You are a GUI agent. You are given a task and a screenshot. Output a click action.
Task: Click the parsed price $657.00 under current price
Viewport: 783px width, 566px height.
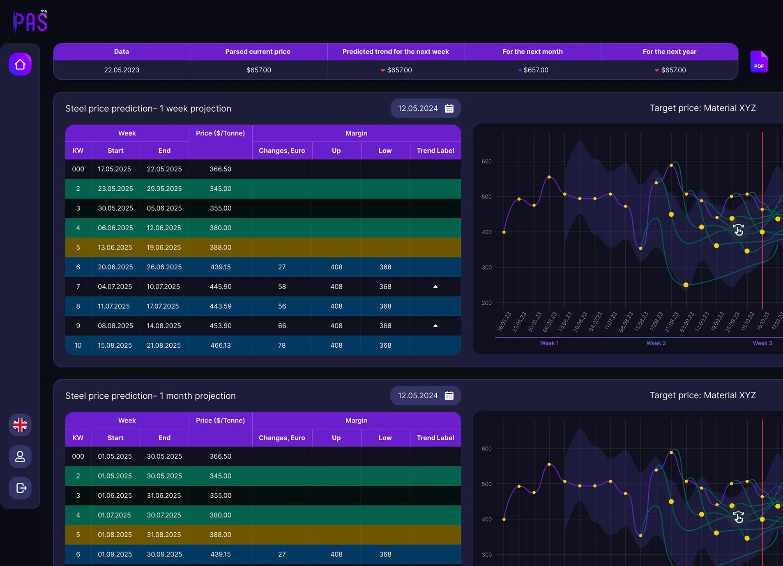point(259,70)
